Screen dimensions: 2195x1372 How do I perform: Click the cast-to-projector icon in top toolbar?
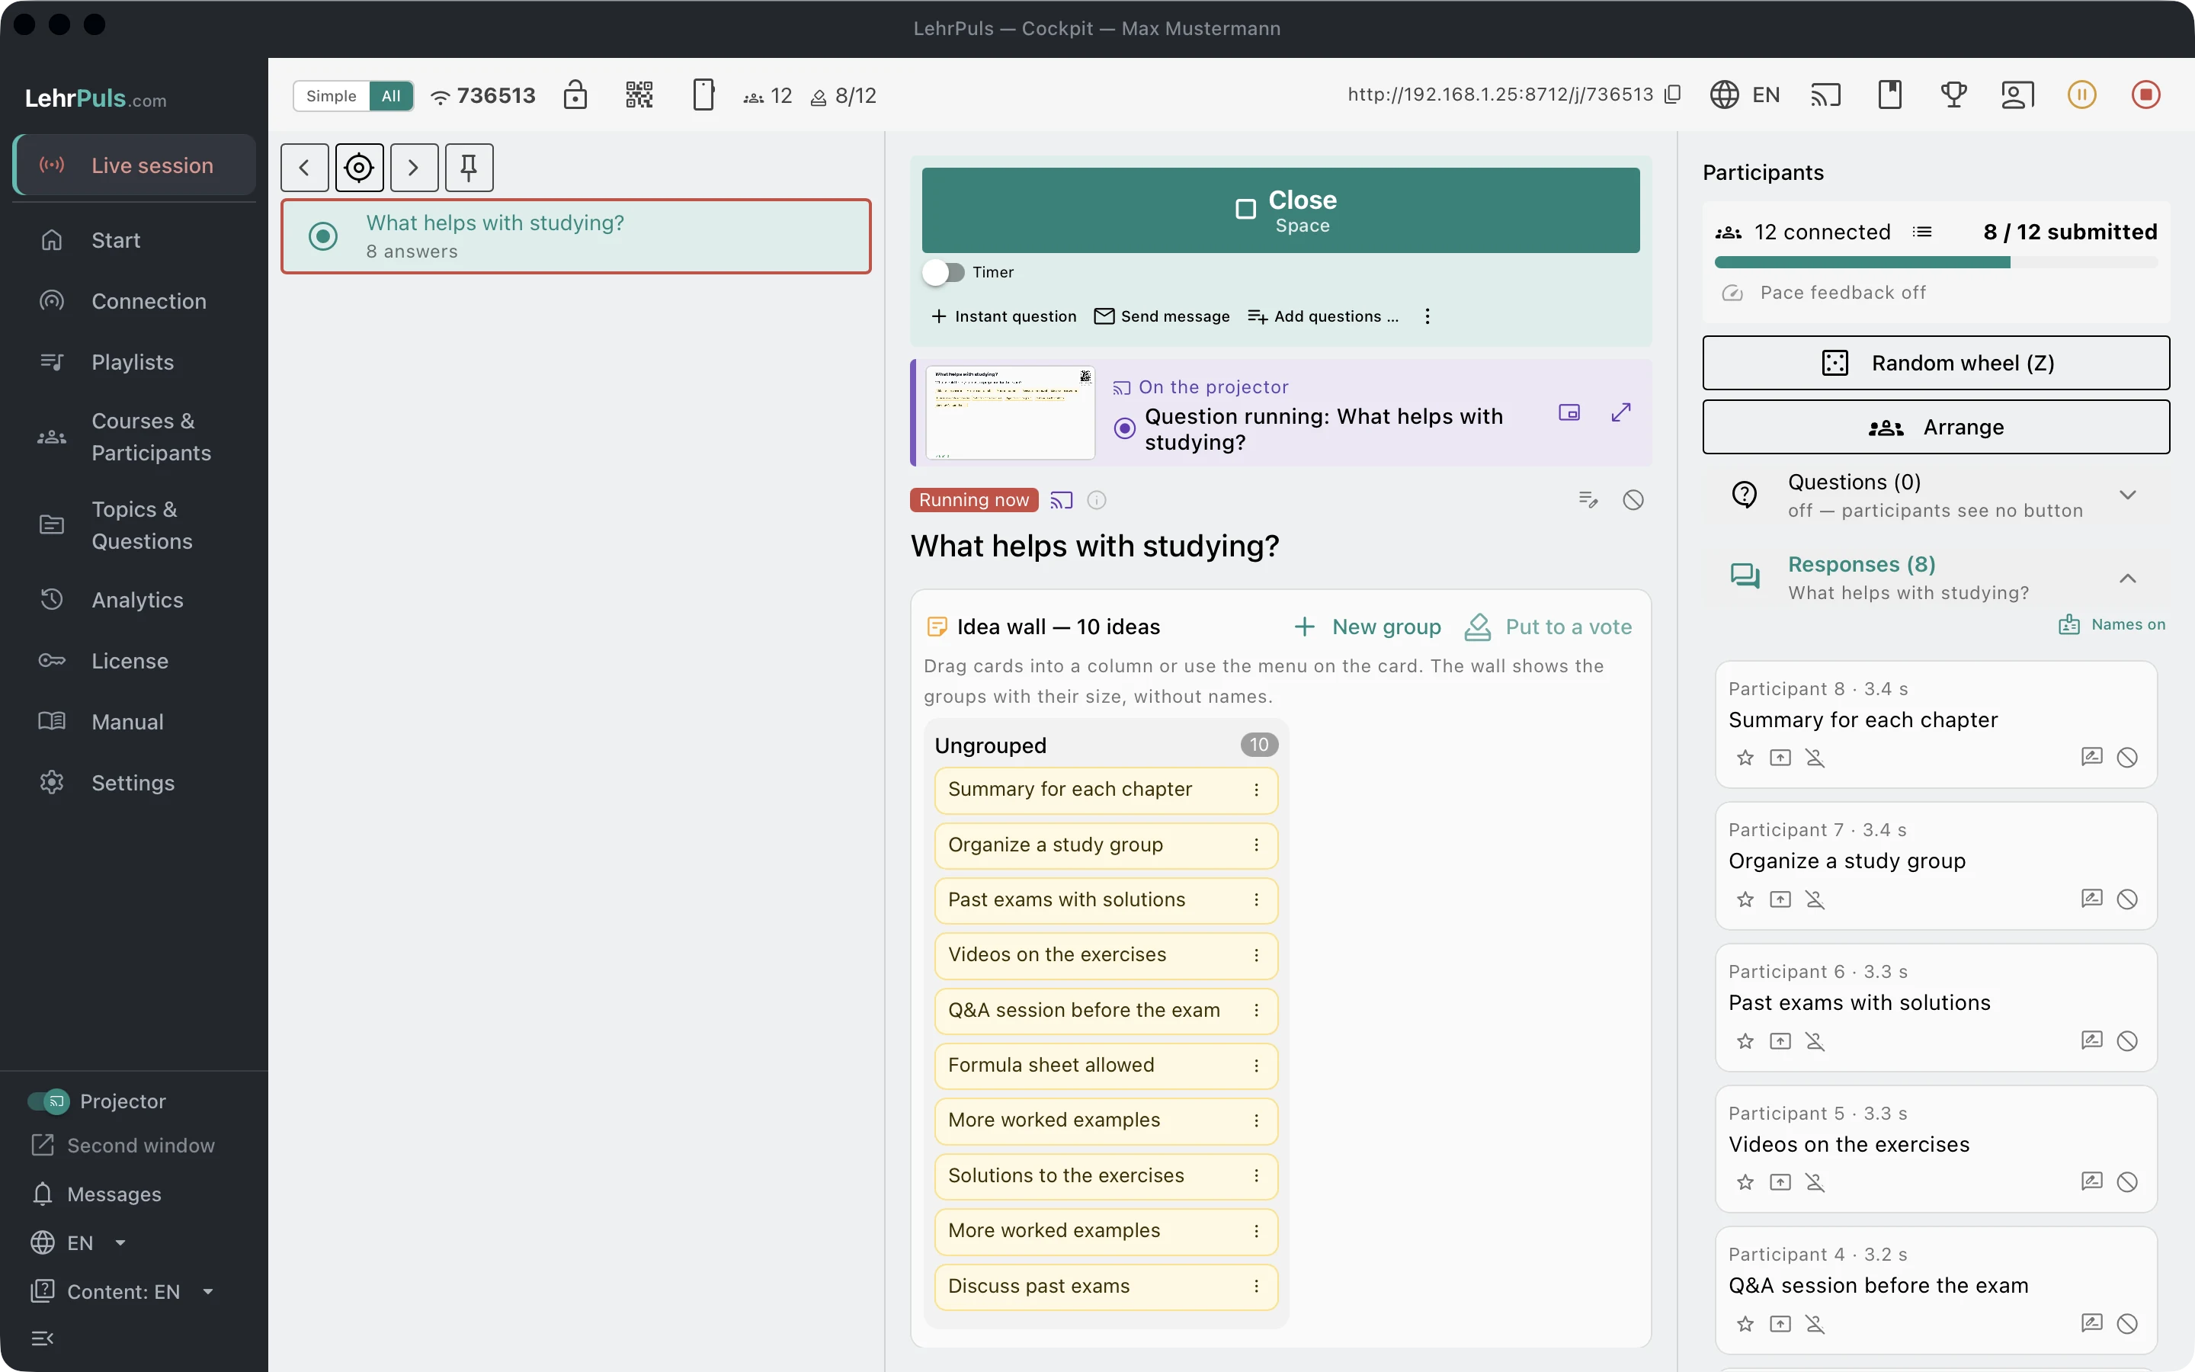coord(1826,95)
